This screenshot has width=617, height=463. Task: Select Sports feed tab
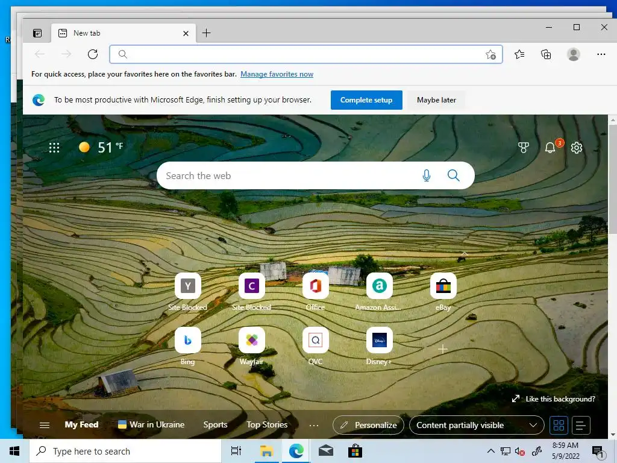(215, 425)
